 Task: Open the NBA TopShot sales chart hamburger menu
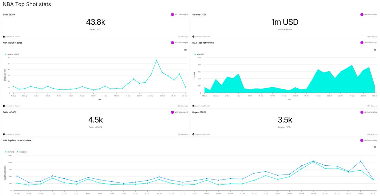(186, 49)
